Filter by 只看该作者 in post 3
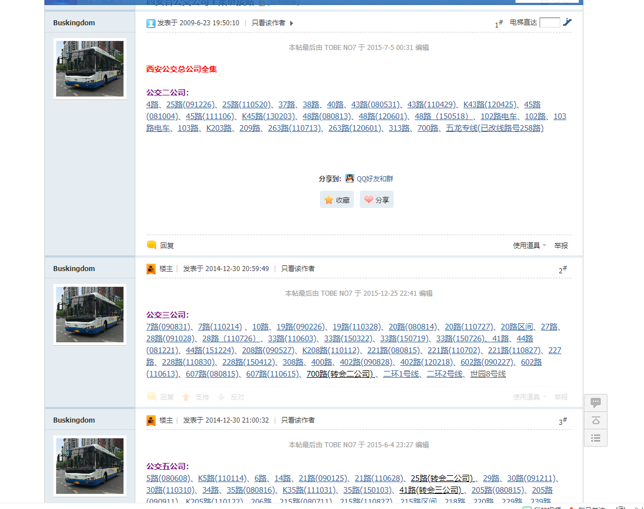Viewport: 644px width, 509px height. point(298,420)
